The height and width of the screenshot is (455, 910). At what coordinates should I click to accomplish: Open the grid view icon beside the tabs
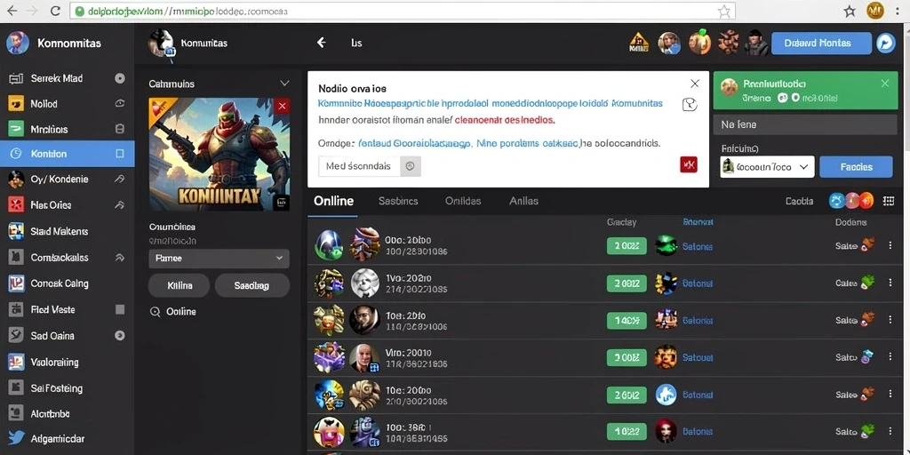(888, 201)
